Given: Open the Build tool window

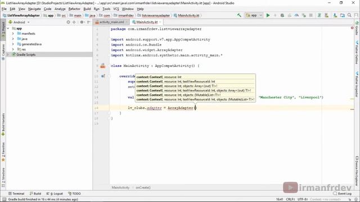Looking at the screenshot, I should (35, 194).
